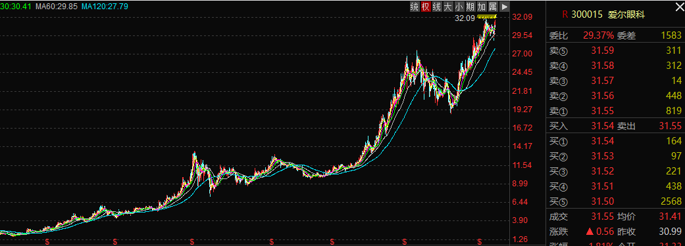Open period selection via 期 icon
Image resolution: width=685 pixels, height=246 pixels.
(470, 7)
